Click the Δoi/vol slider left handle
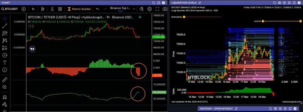Viewport: 303px width, 112px height. 263,21
